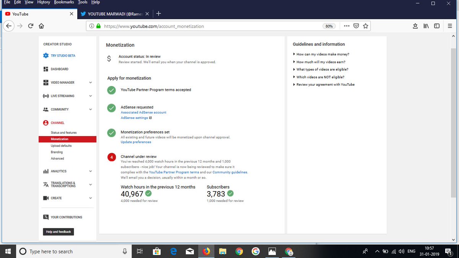
Task: Open the Community guidelines link
Action: [230, 172]
